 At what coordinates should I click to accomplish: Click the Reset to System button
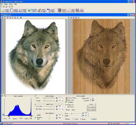[x=91, y=107]
